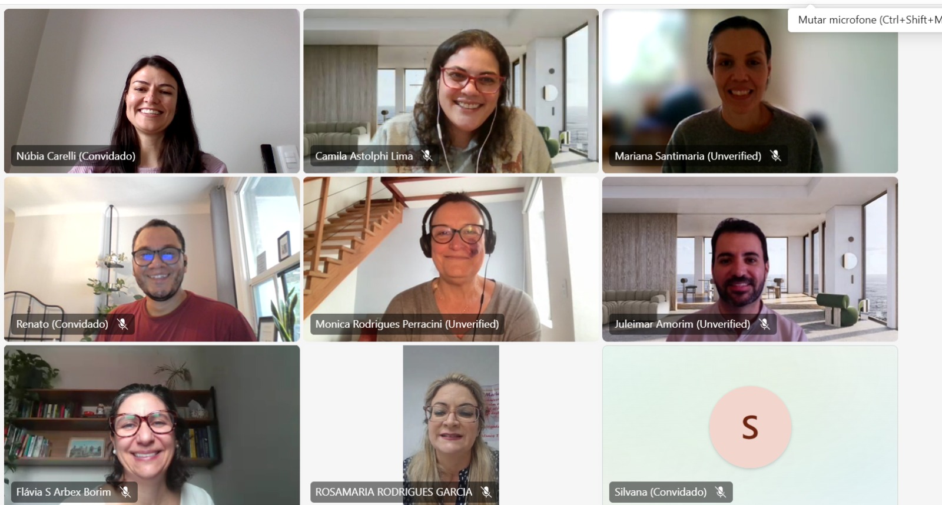Select the video tile labeled Camila Astolphi Lima

451,91
